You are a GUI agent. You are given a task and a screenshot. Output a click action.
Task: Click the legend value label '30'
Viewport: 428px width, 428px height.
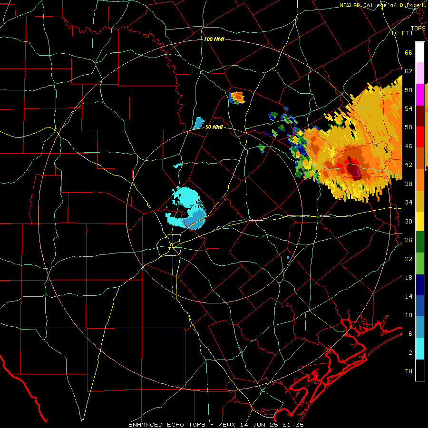(x=409, y=221)
